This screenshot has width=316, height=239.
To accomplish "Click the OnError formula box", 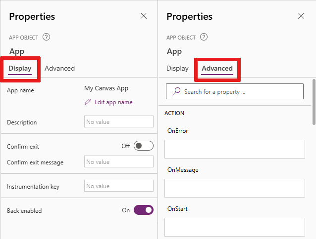I will (234, 149).
